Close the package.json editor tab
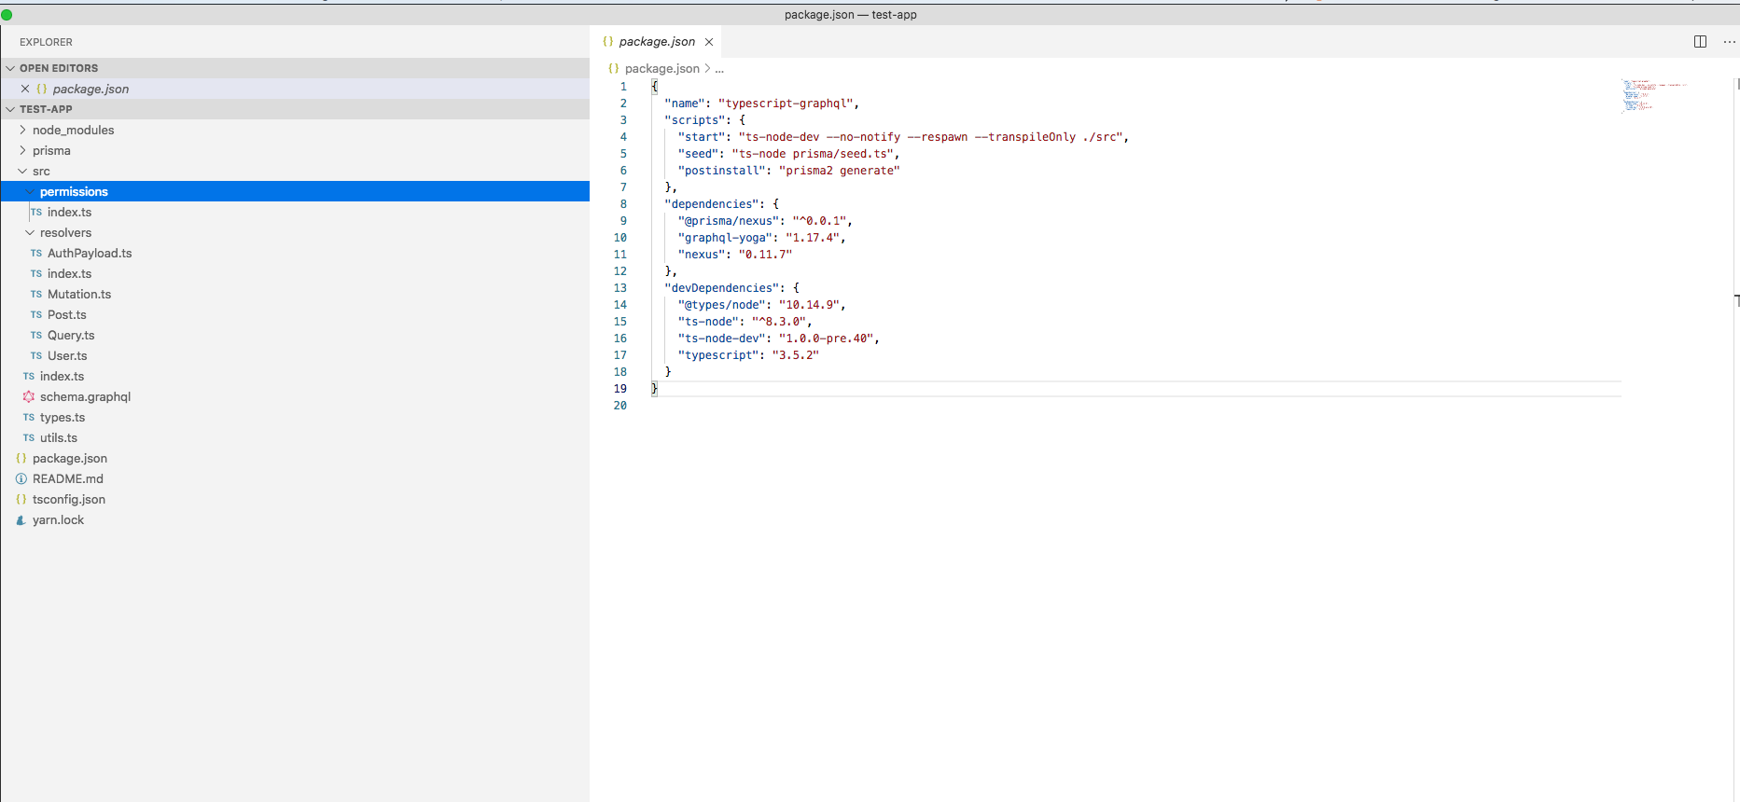This screenshot has height=802, width=1740. [x=709, y=42]
